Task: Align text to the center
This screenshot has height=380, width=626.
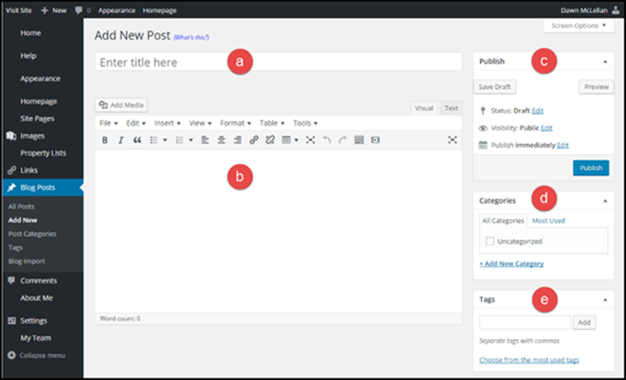Action: 220,140
